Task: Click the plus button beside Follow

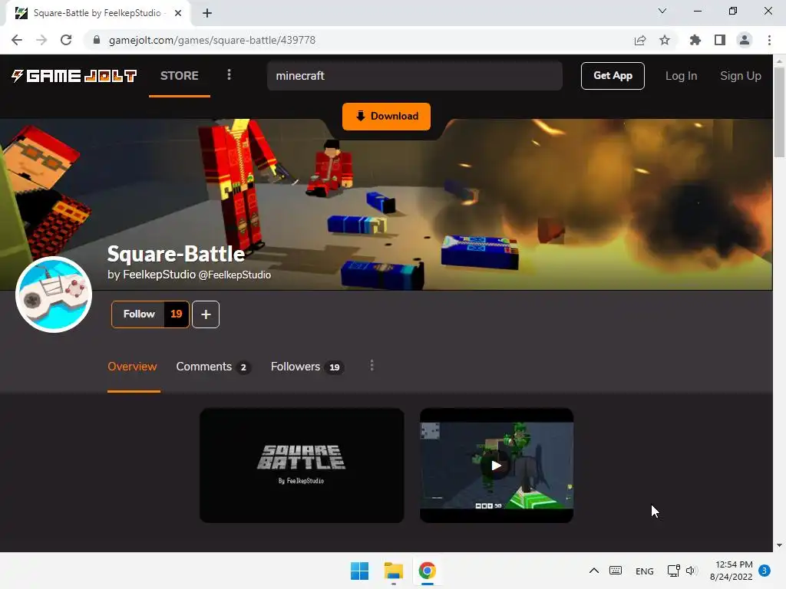Action: click(x=206, y=314)
